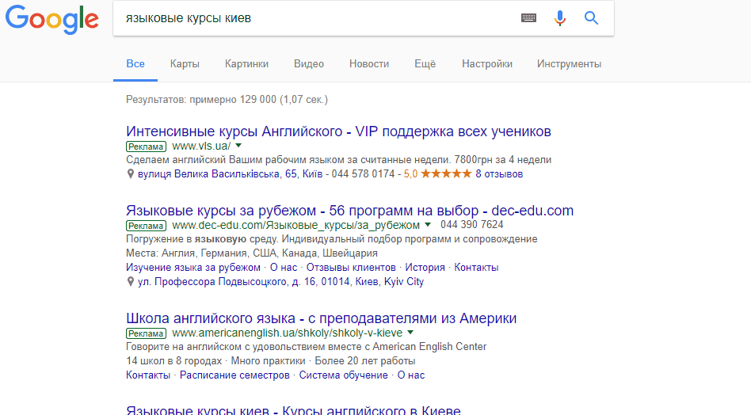The image size is (751, 415).
Task: Open Языковые курсы киев result title
Action: [293, 409]
